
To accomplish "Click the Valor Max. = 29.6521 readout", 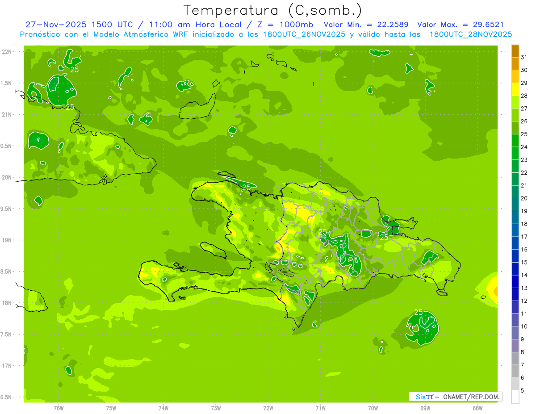I will [x=461, y=25].
